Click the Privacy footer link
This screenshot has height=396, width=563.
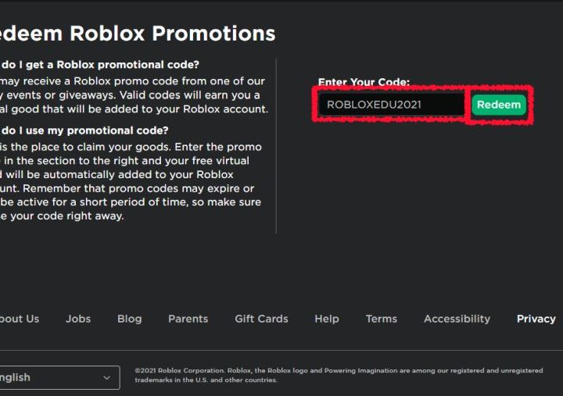(536, 319)
